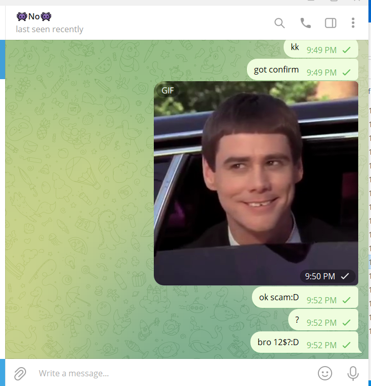Viewport: 371px width, 386px height.
Task: Click the last seen recently status
Action: click(50, 29)
